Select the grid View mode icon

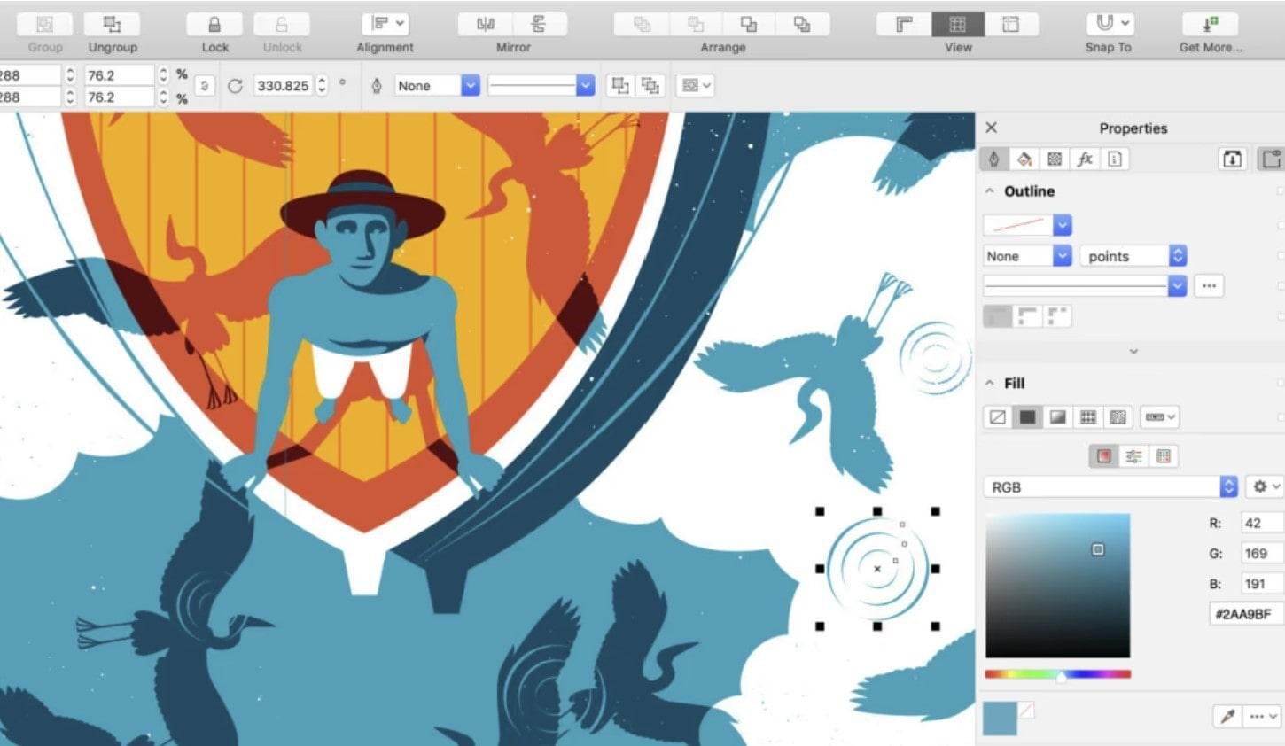(x=958, y=25)
